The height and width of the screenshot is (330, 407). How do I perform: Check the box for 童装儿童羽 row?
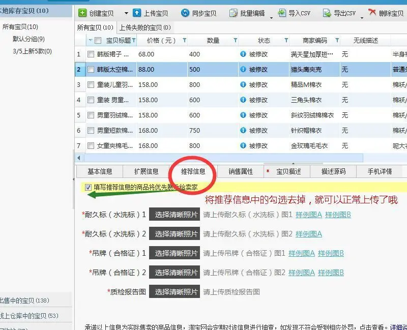[x=91, y=85]
